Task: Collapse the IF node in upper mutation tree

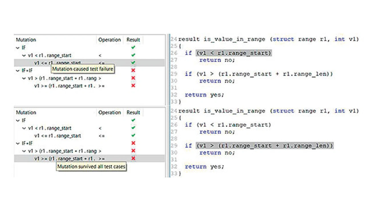Action: [18, 48]
